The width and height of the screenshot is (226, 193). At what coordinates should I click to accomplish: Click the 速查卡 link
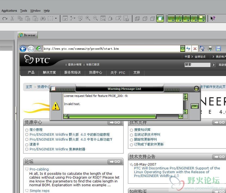34,144
